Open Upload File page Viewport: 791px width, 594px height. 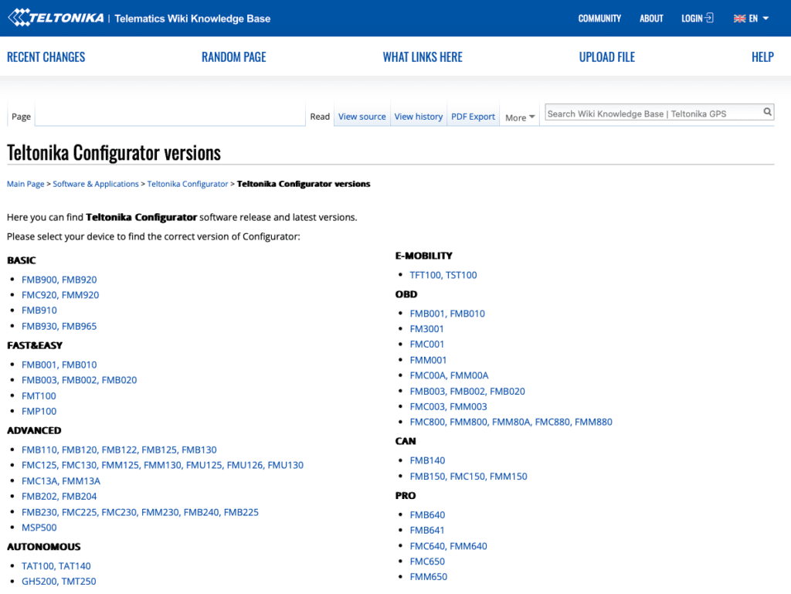(x=607, y=57)
